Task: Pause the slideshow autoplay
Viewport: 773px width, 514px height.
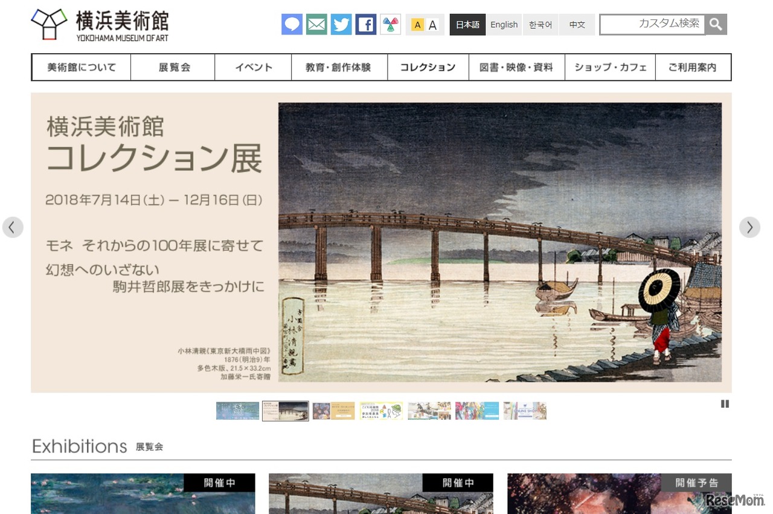Action: (725, 404)
